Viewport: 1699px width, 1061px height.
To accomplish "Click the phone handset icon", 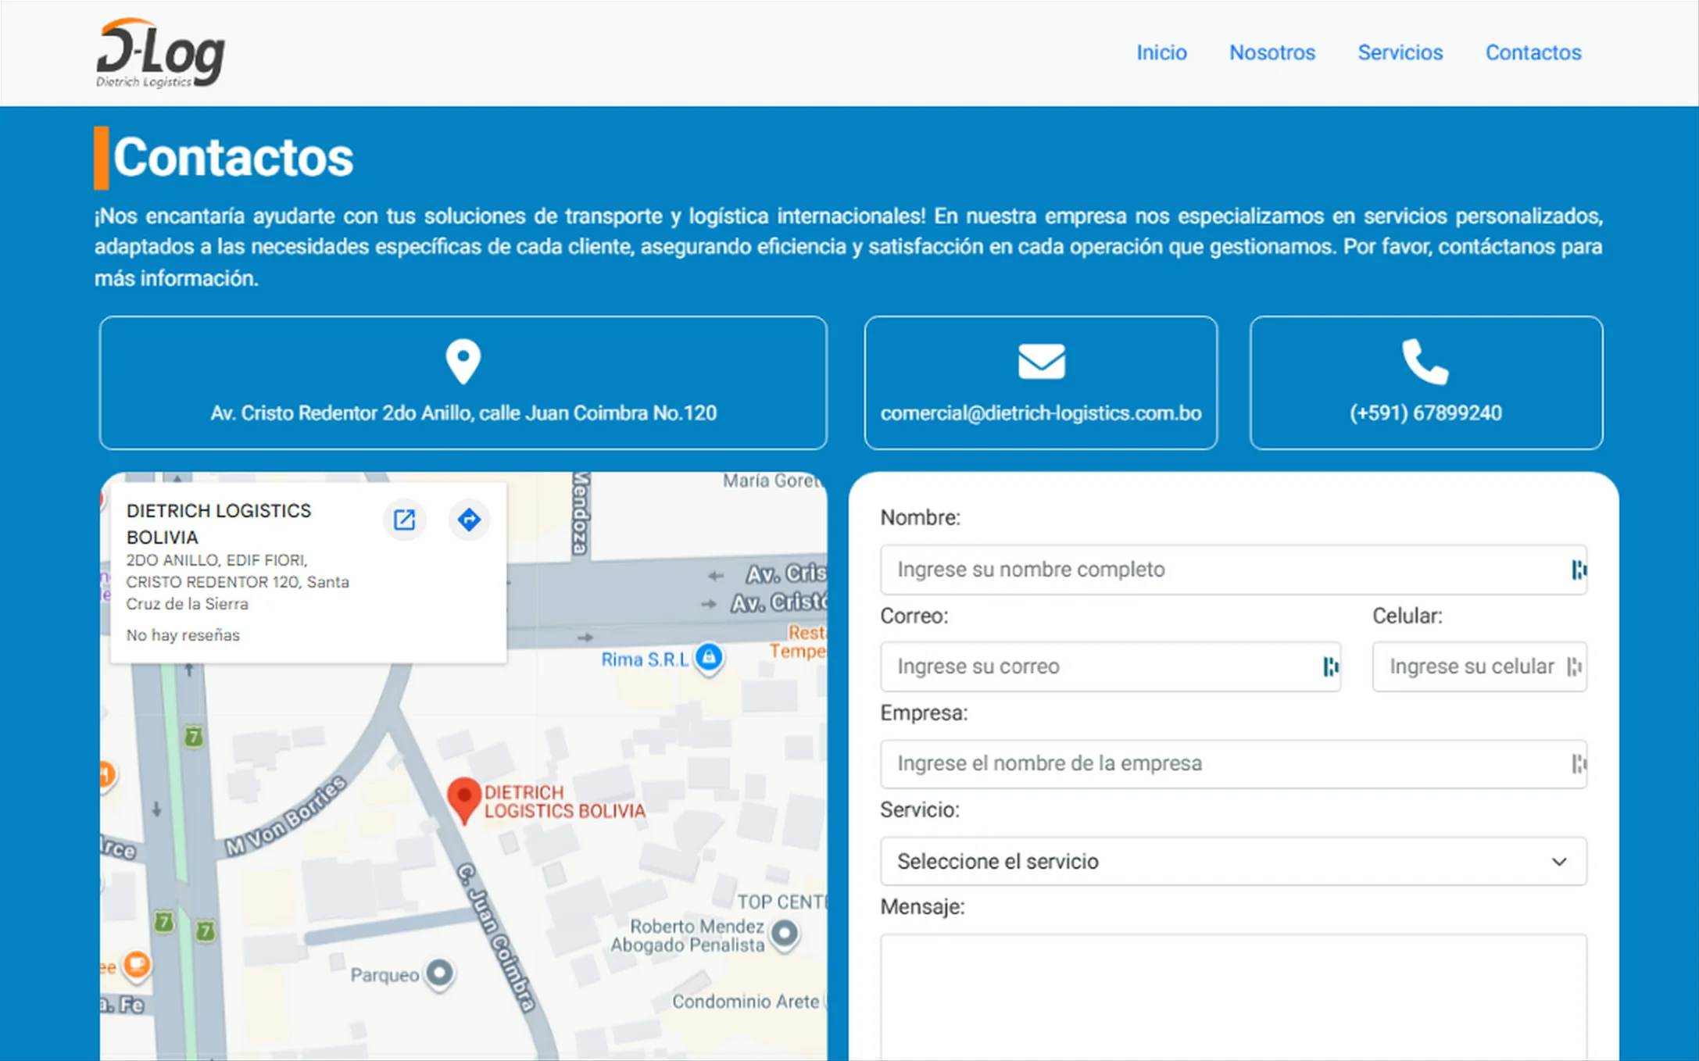I will 1425,362.
